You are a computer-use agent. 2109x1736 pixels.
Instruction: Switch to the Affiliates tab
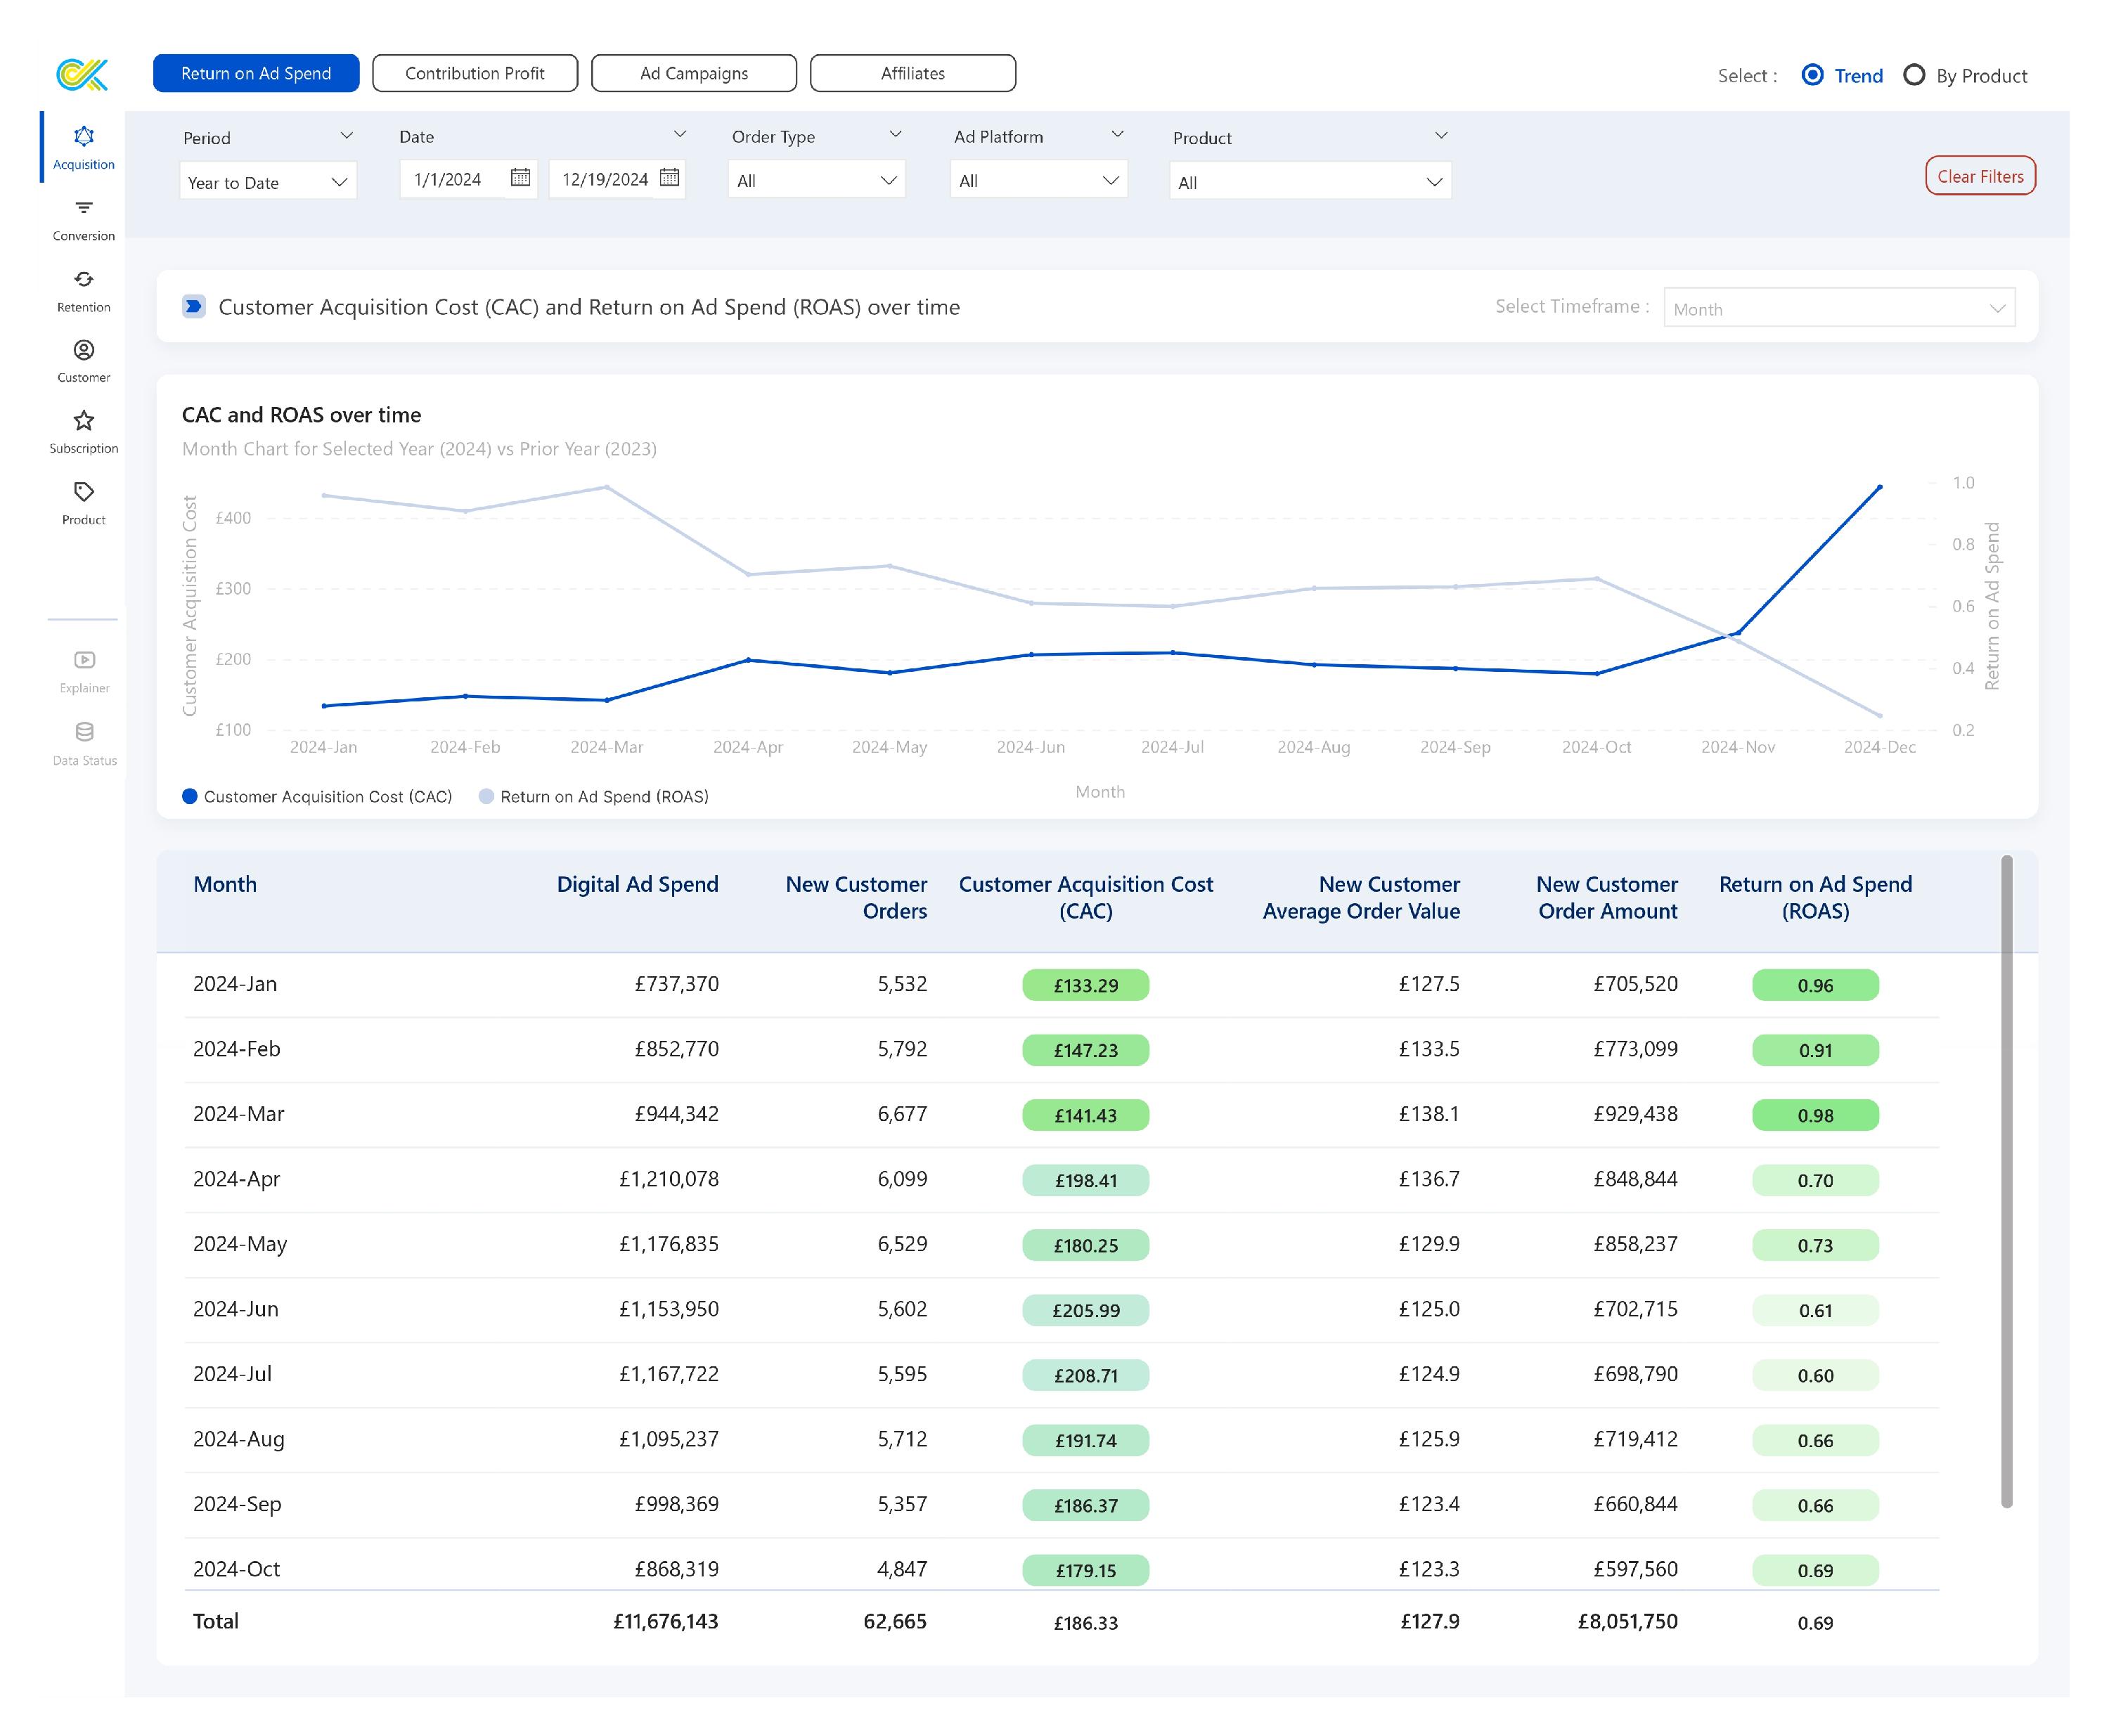click(x=912, y=73)
